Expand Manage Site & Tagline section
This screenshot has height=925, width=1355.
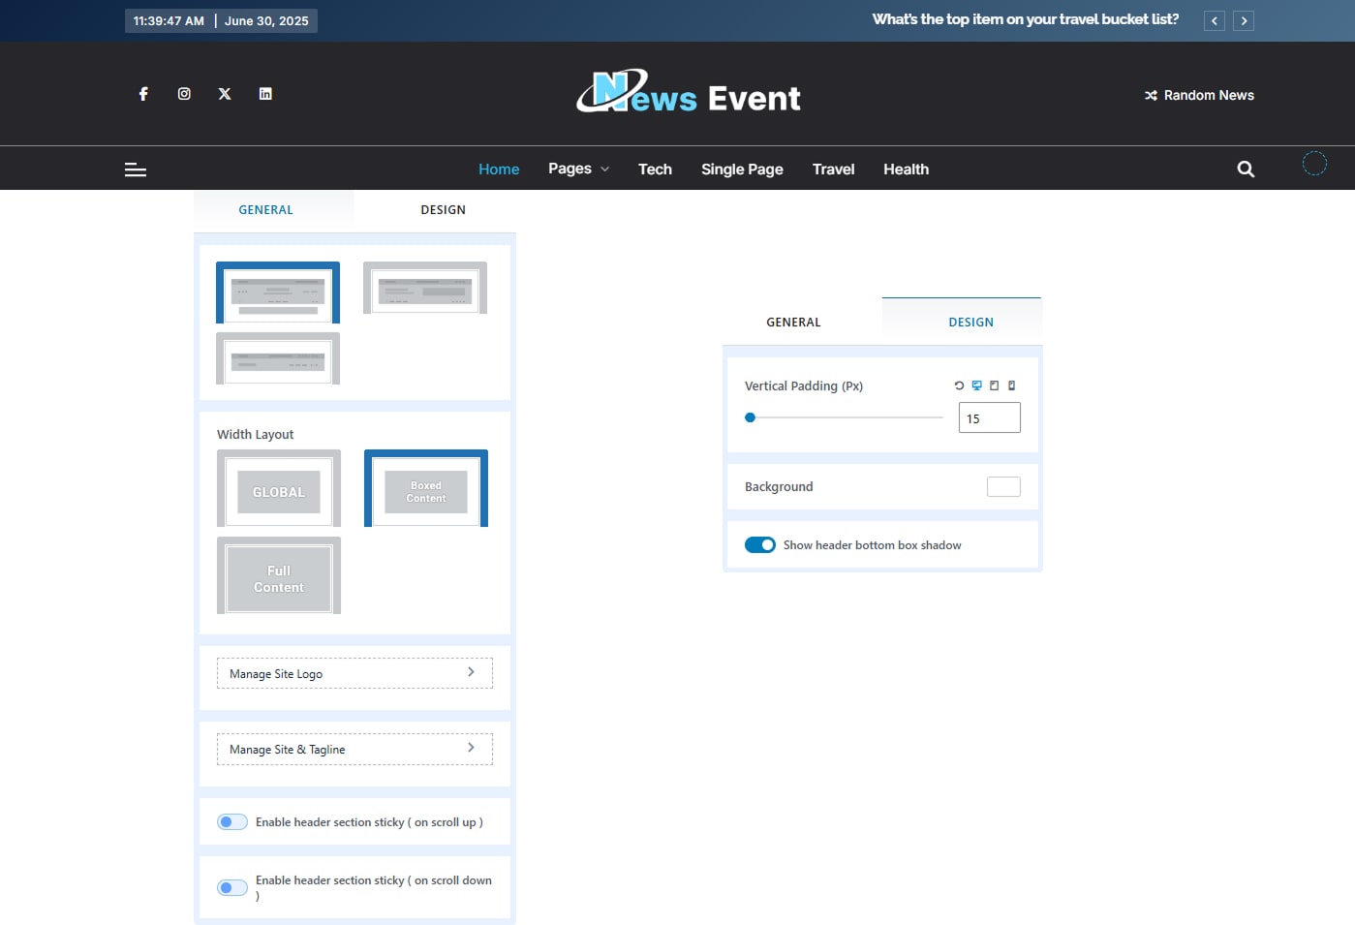[354, 749]
